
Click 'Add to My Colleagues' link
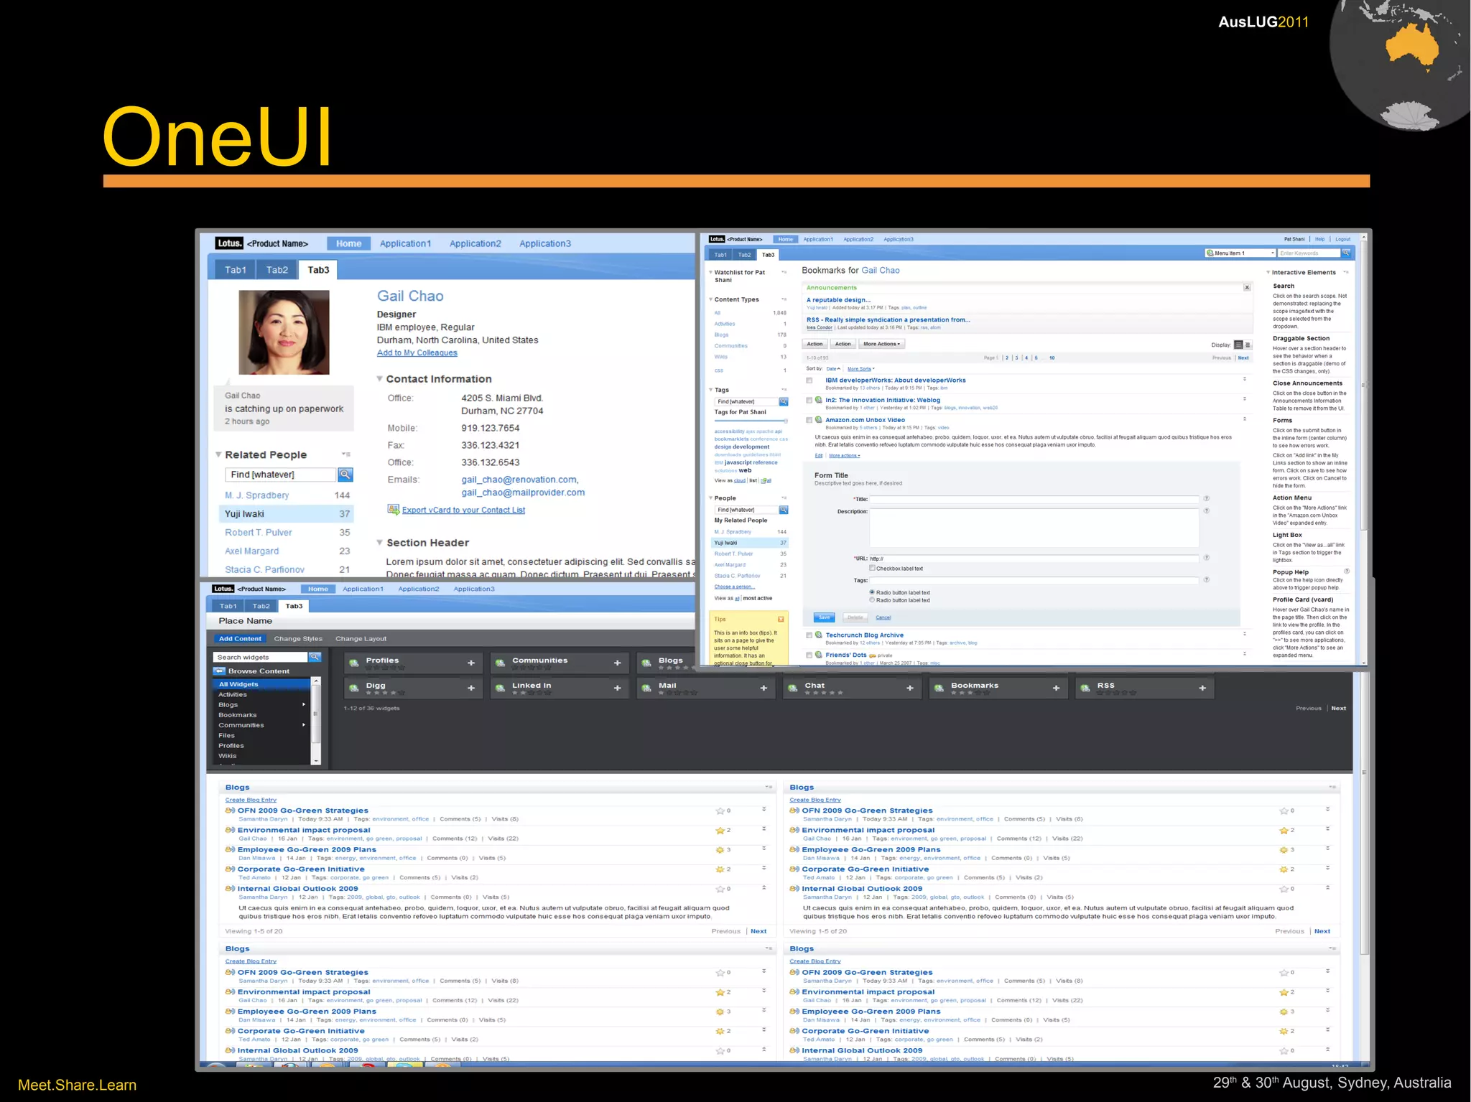[417, 352]
